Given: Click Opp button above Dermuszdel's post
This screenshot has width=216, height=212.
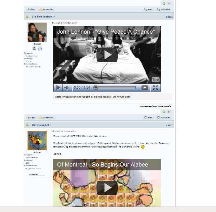Looking at the screenshot, I should (x=31, y=118).
